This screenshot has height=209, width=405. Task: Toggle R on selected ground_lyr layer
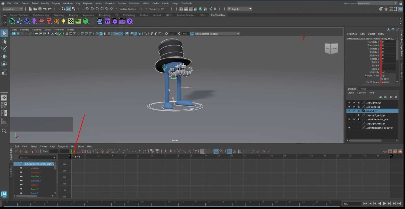359,111
